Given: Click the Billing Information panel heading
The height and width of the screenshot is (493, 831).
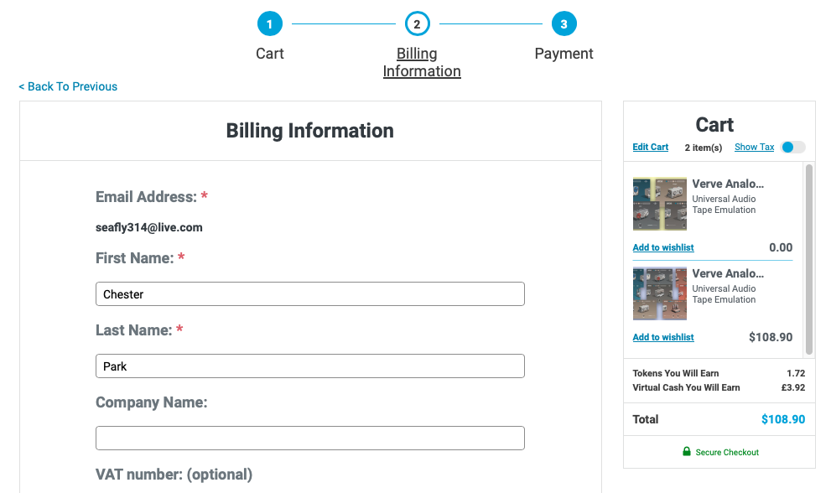Looking at the screenshot, I should (310, 131).
